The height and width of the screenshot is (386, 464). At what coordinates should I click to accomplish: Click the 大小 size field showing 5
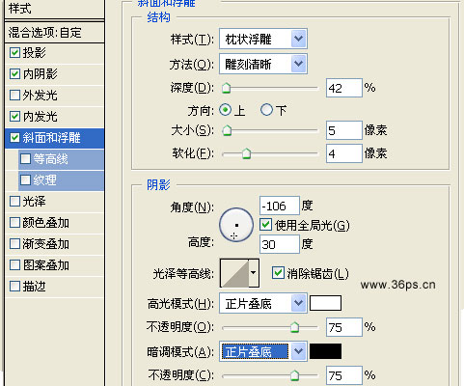[x=344, y=130]
